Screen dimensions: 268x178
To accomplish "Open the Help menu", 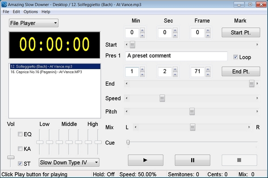I will [46, 12].
